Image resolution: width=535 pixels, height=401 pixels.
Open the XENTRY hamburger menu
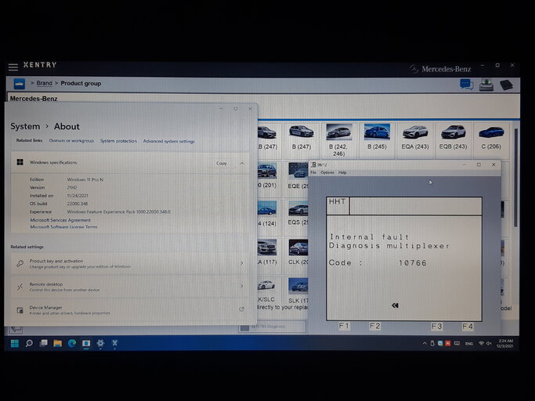(13, 67)
